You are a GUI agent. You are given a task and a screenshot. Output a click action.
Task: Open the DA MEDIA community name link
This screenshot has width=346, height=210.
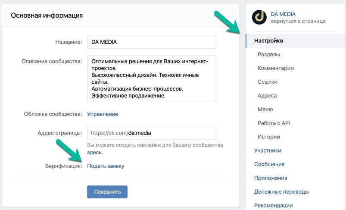point(283,14)
